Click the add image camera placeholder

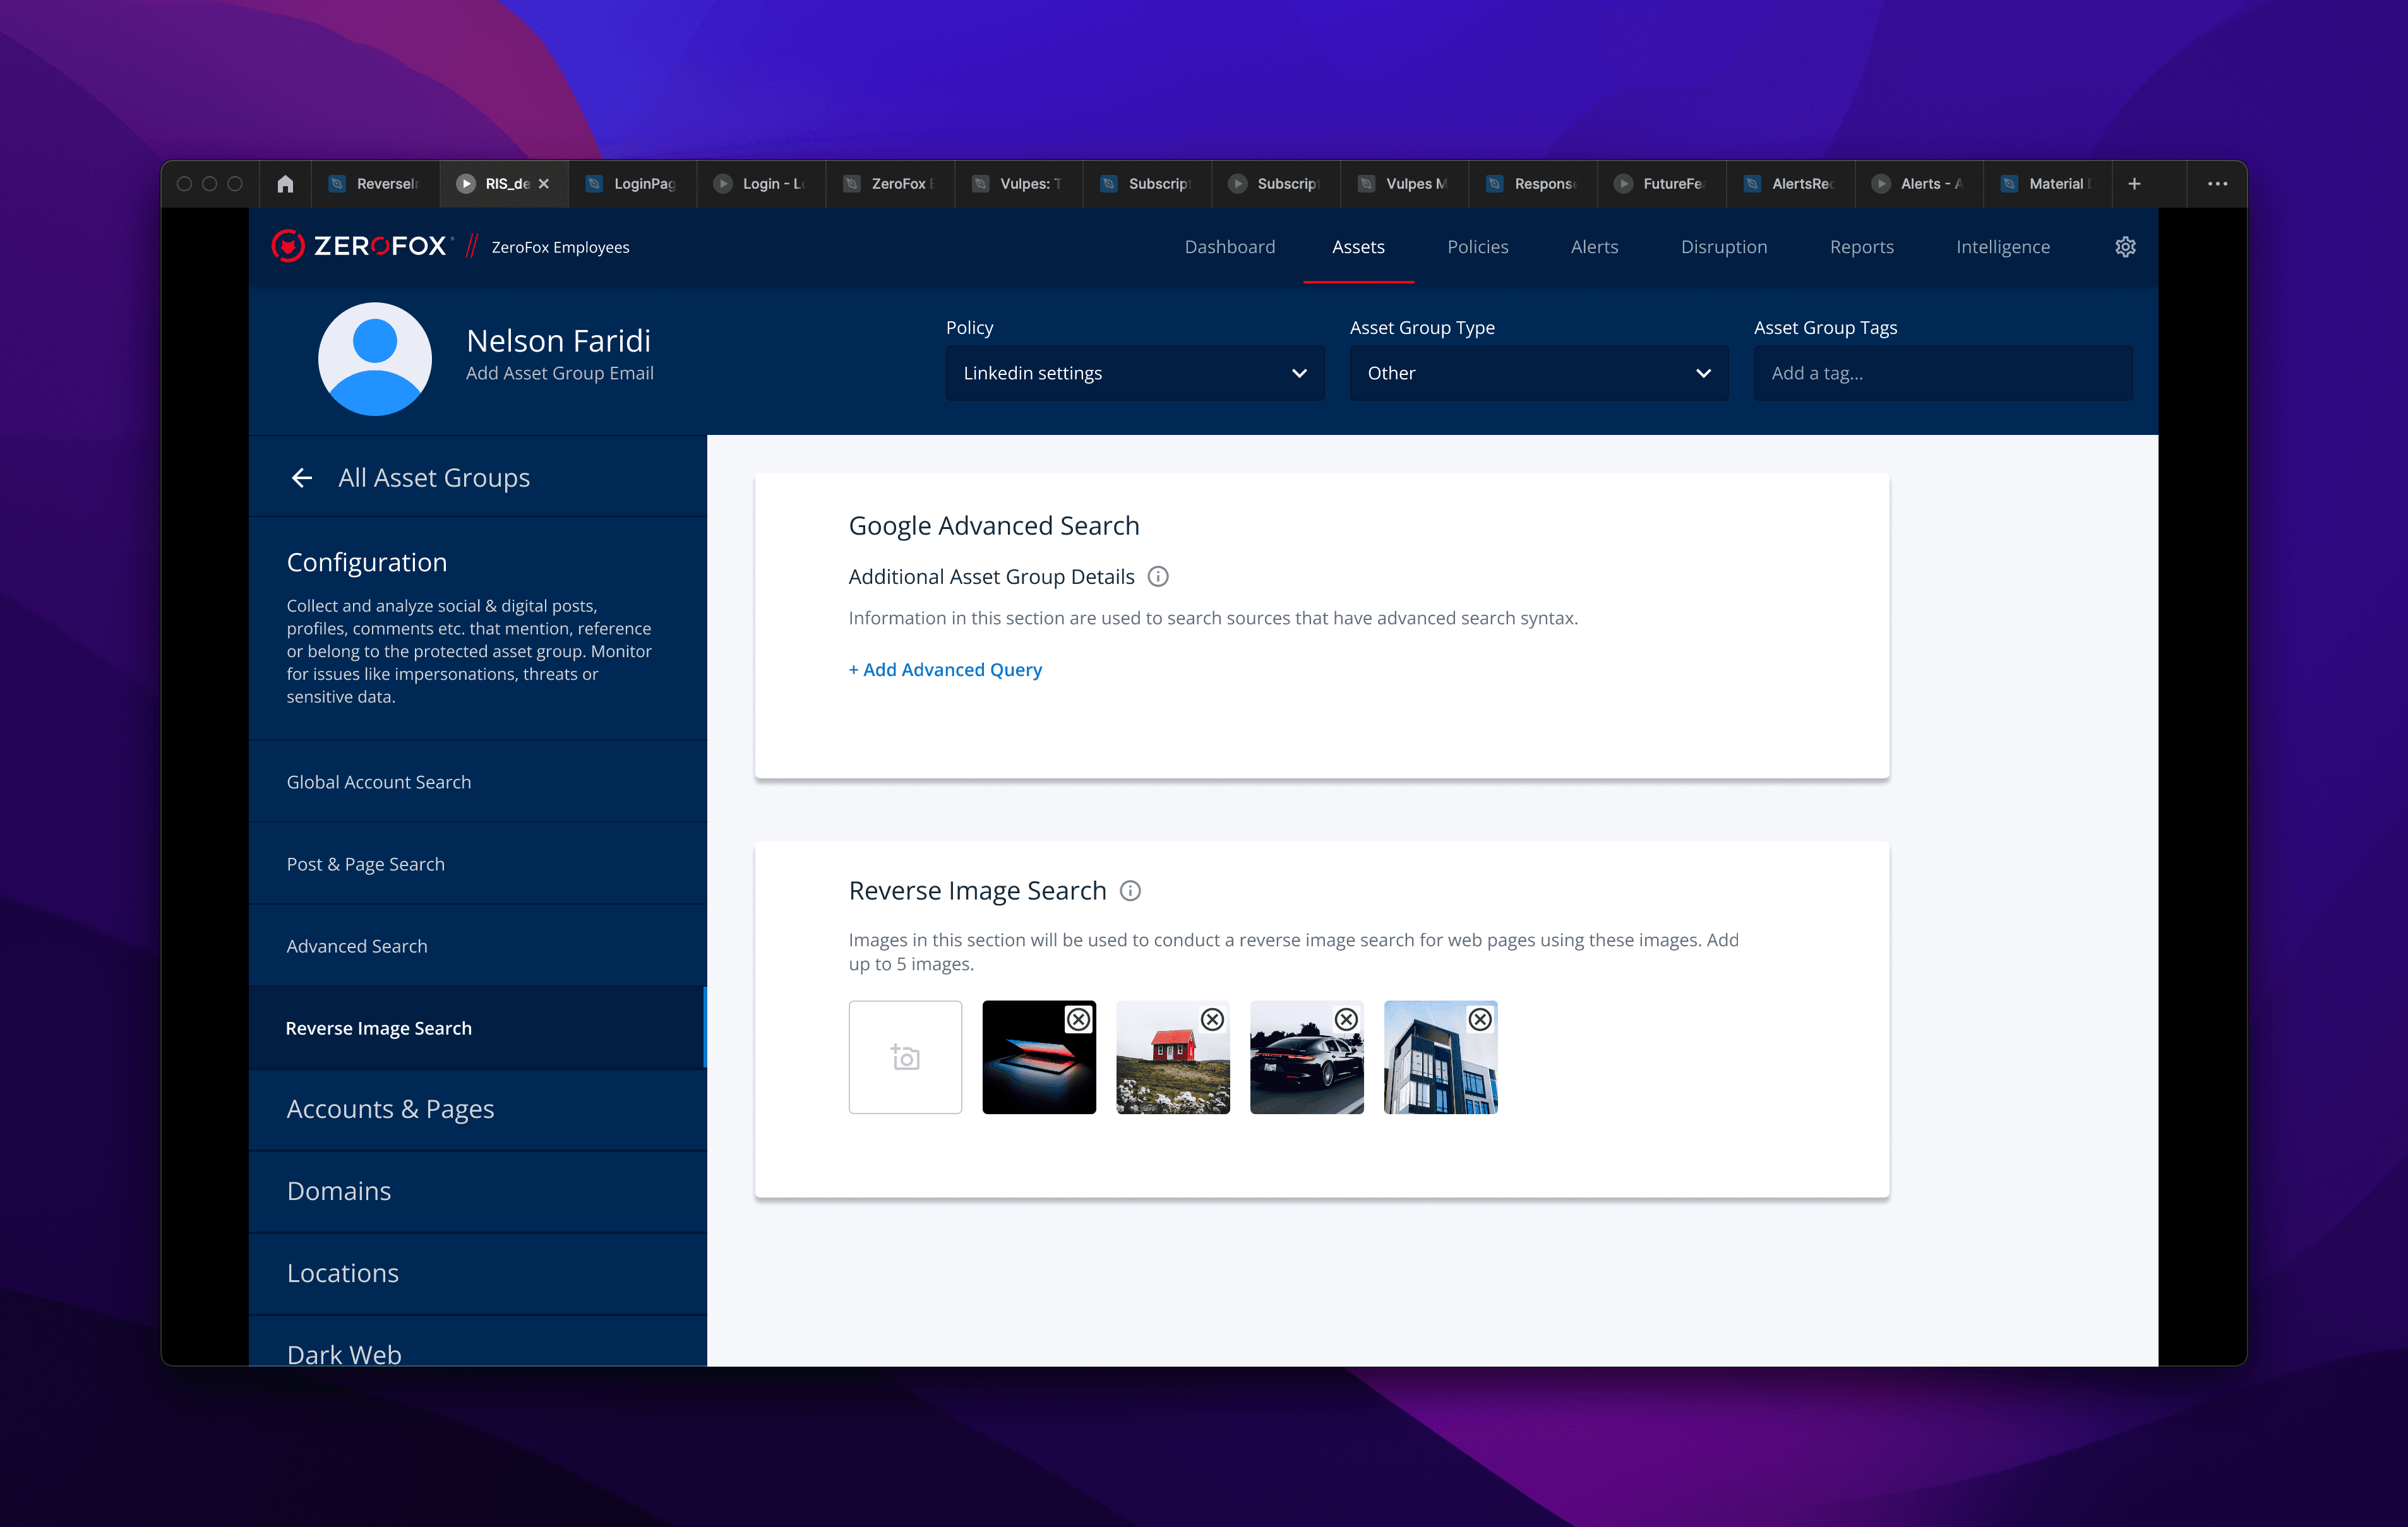click(x=905, y=1057)
